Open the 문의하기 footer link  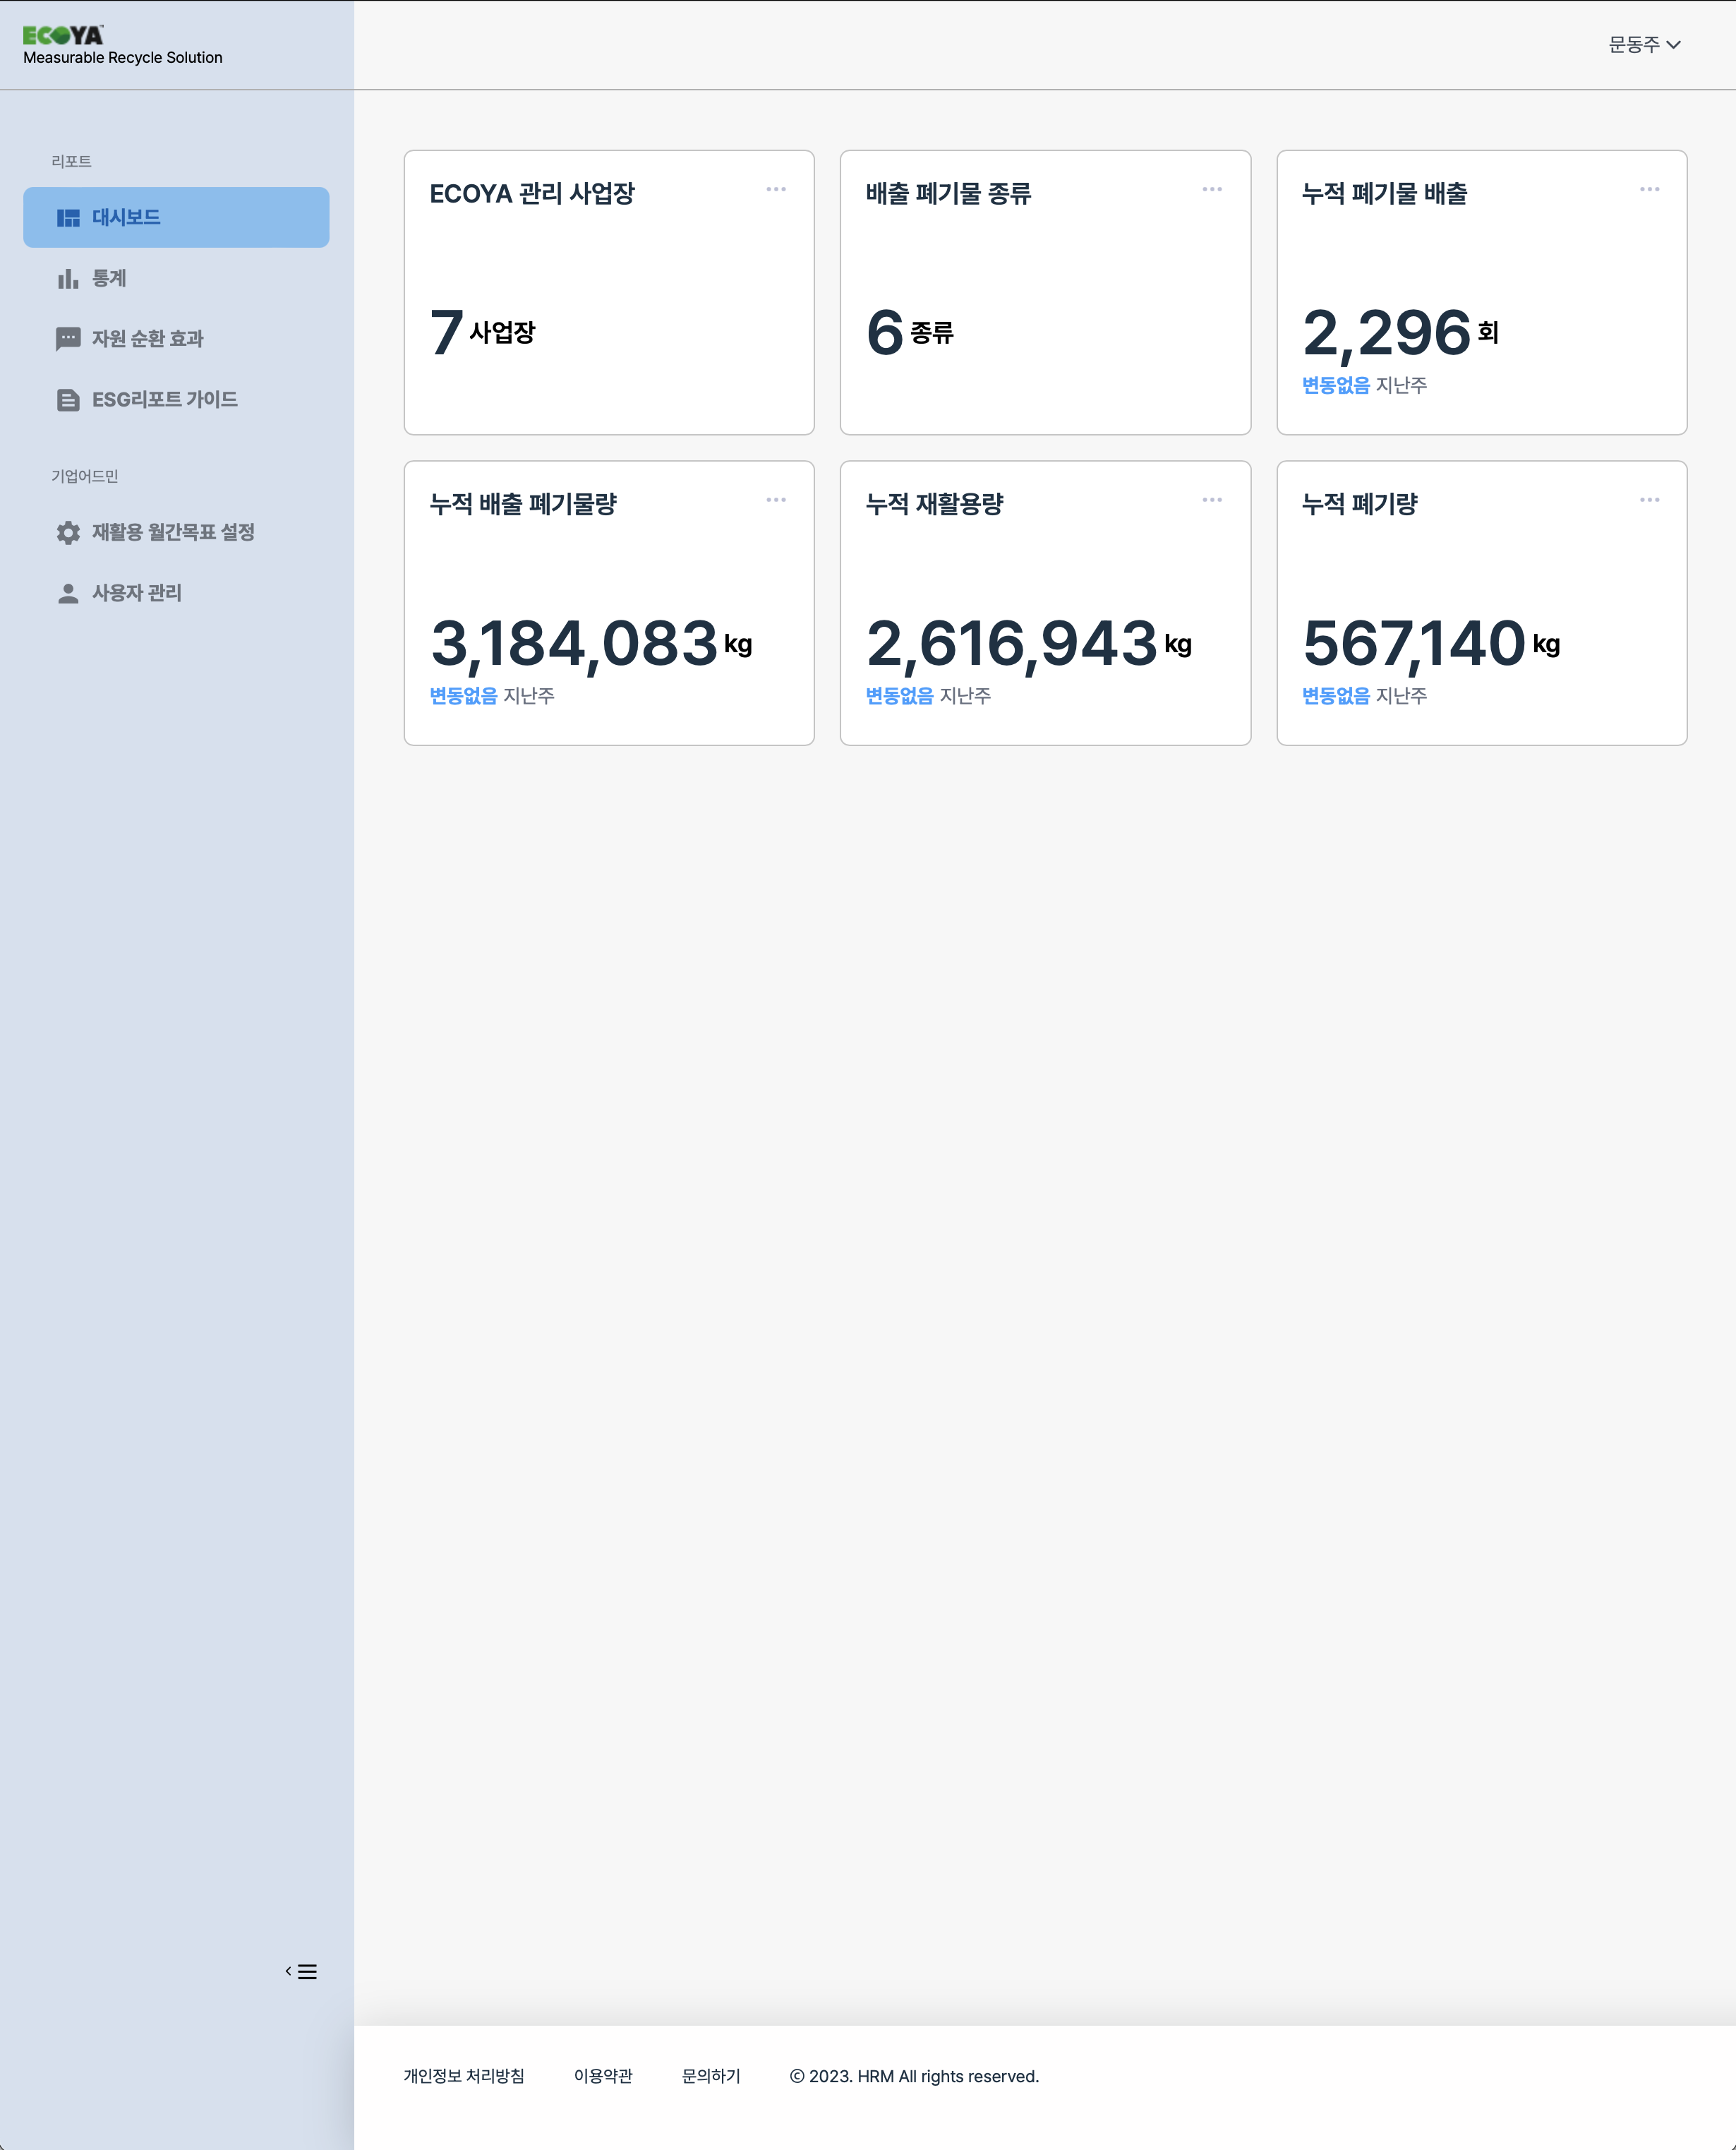pos(711,2076)
